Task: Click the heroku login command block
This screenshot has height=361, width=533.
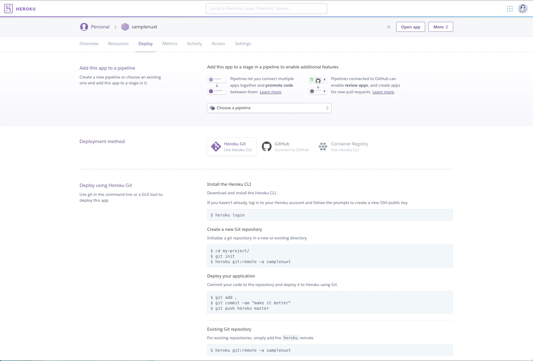Action: click(x=330, y=215)
